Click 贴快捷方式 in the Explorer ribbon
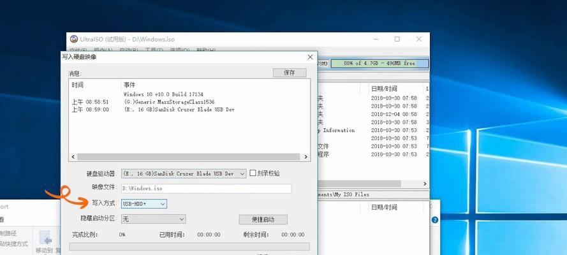 [x=14, y=244]
